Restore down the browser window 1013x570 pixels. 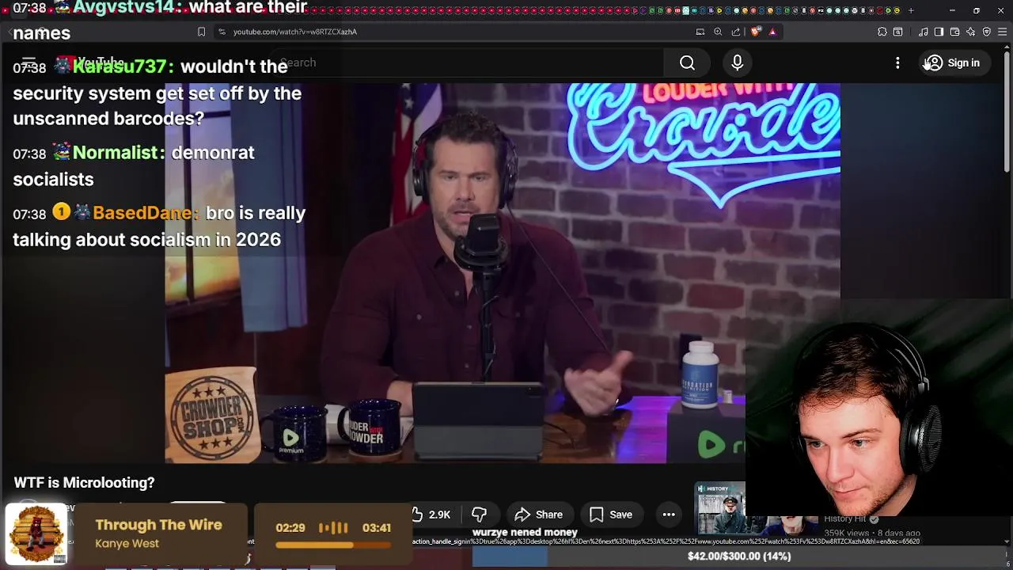[976, 10]
